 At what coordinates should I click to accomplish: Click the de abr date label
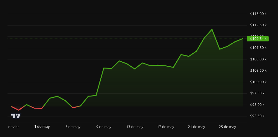(14, 127)
